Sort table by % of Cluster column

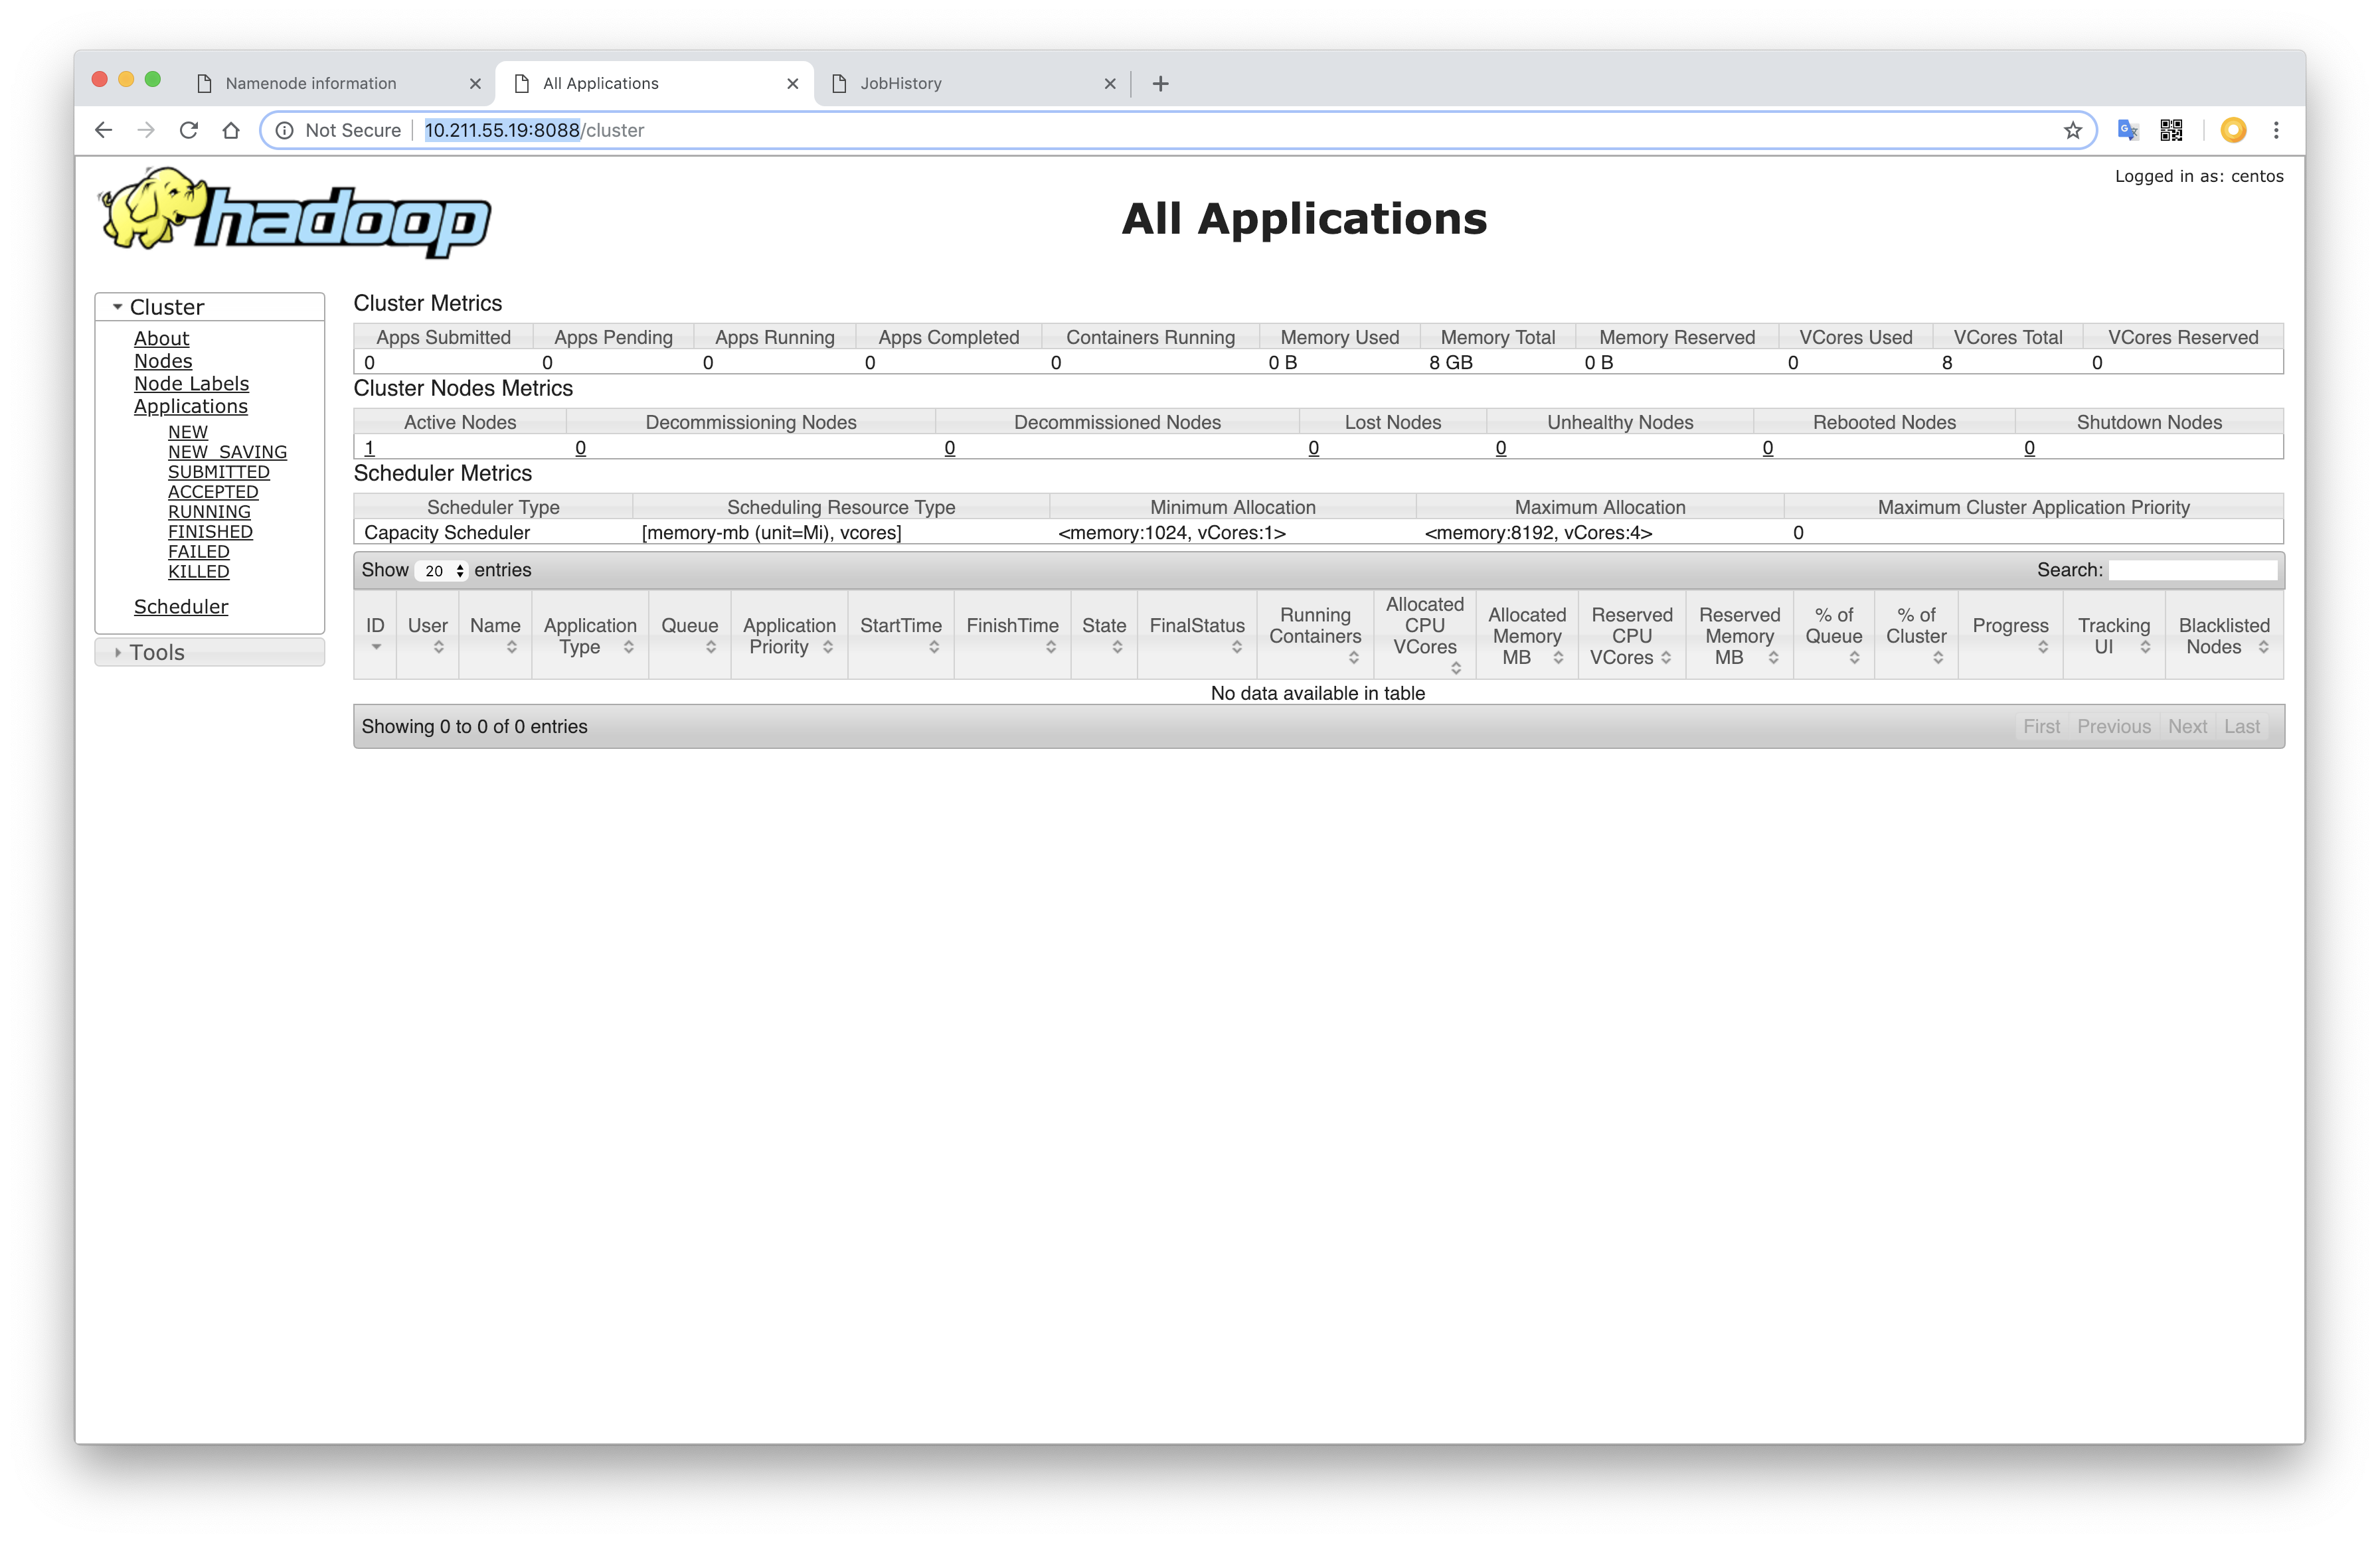[x=1916, y=635]
